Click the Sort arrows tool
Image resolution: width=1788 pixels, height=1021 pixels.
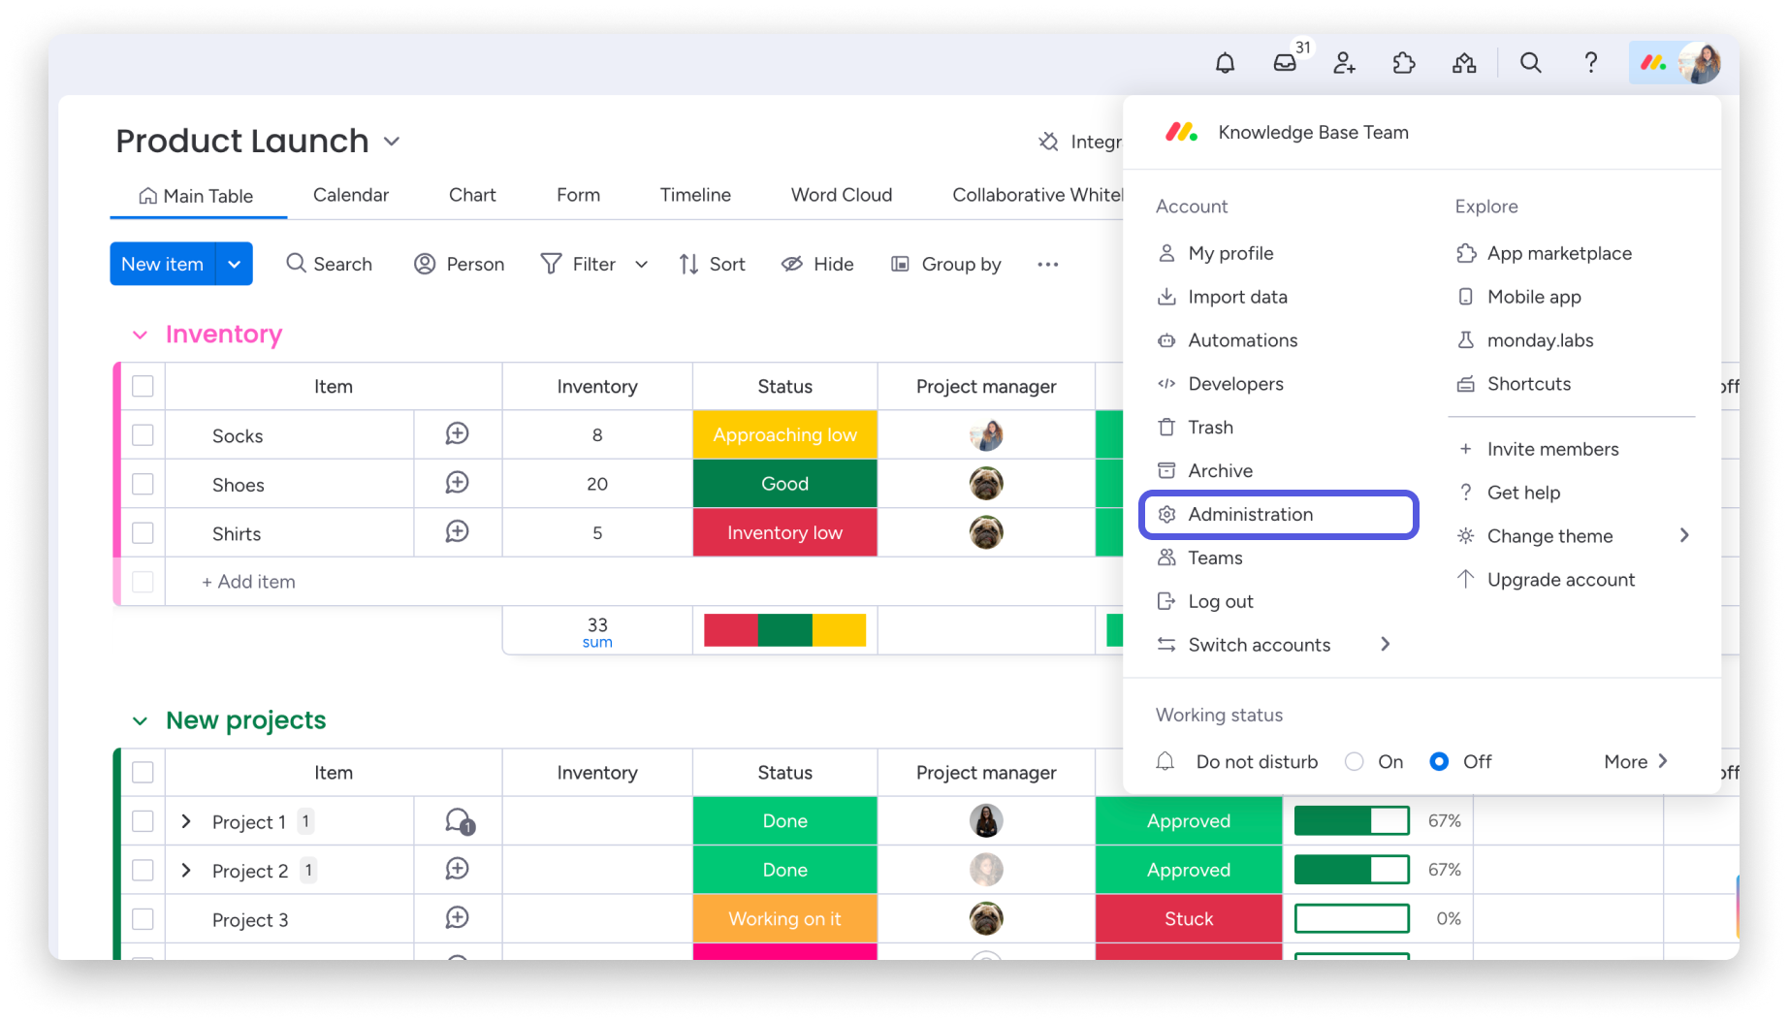coord(713,264)
